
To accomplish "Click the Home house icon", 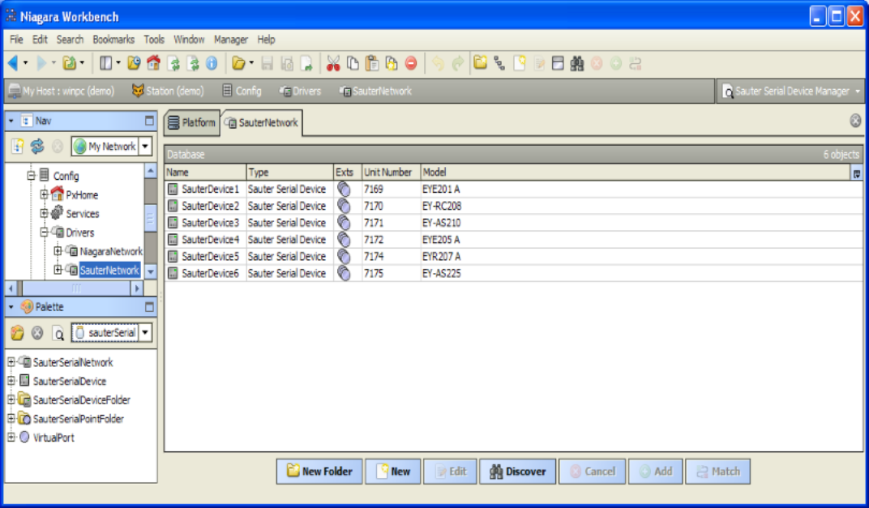I will pyautogui.click(x=153, y=63).
